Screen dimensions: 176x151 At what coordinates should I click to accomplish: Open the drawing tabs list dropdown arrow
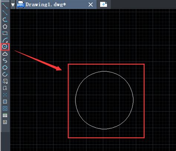(13, 5)
